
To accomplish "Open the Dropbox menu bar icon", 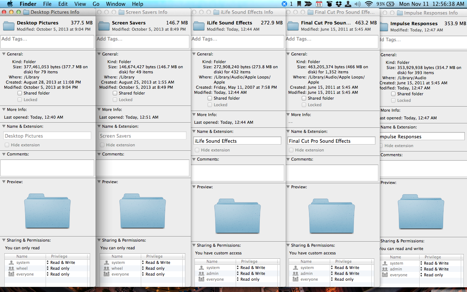I will click(x=339, y=4).
